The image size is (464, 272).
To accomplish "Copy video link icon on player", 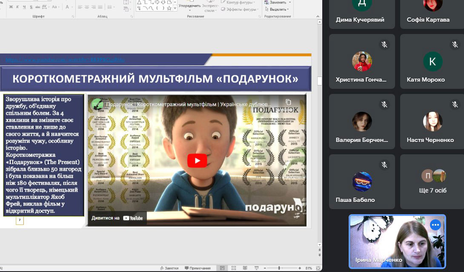I will [x=288, y=102].
